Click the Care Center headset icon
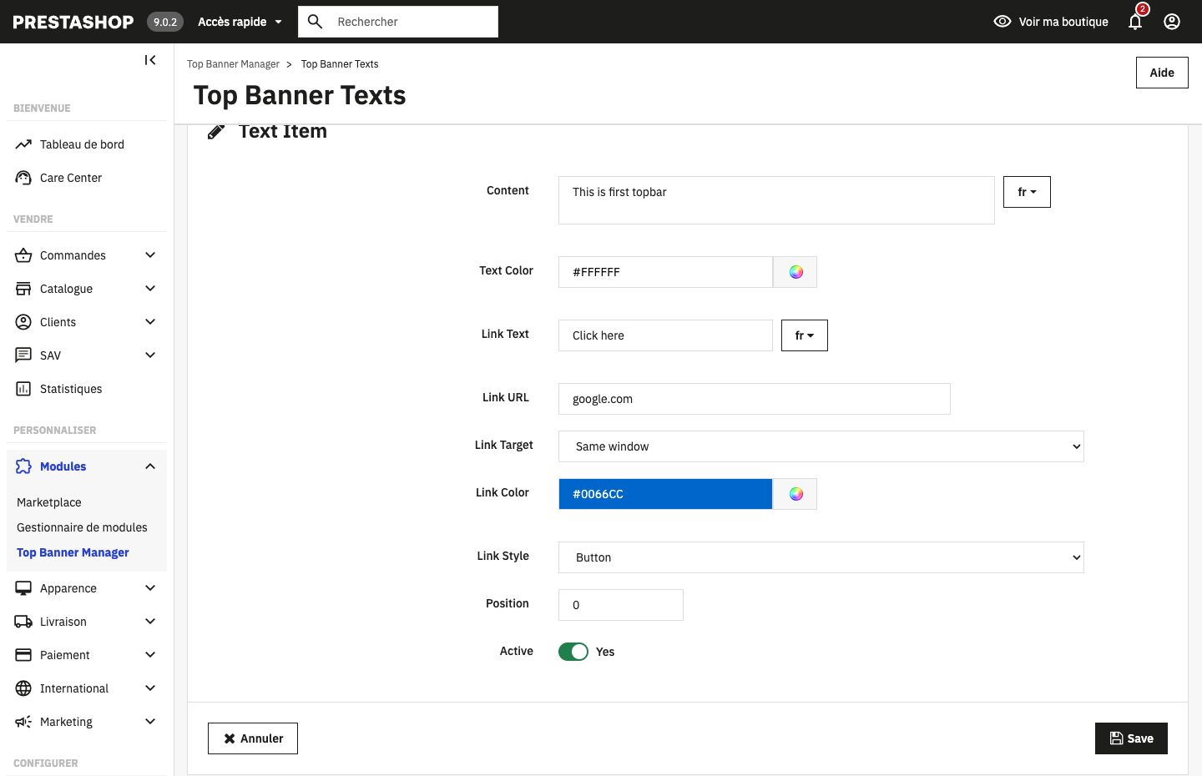Viewport: 1202px width, 776px height. [x=23, y=178]
